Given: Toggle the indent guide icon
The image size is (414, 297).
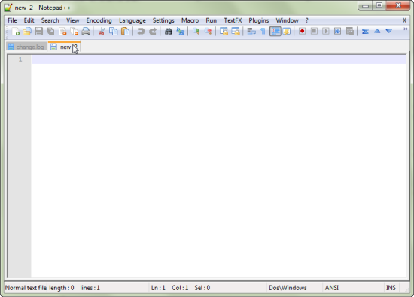Looking at the screenshot, I should 275,32.
